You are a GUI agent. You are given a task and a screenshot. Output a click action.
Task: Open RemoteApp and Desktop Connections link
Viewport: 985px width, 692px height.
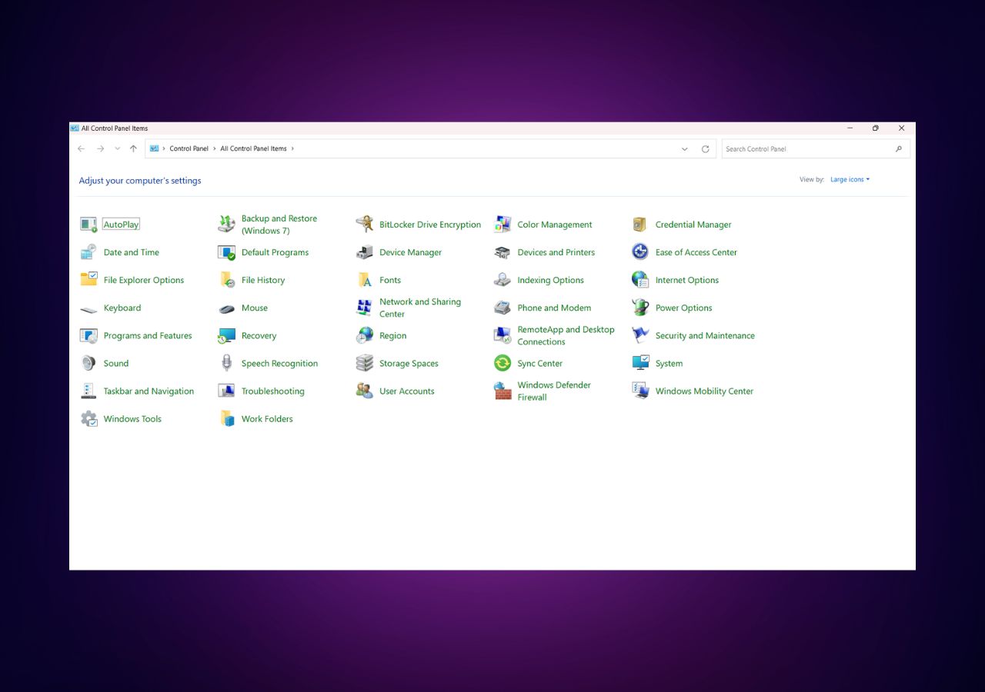566,335
